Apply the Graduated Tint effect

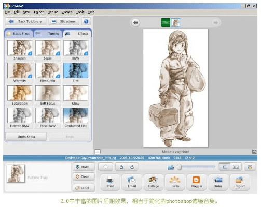[76, 117]
